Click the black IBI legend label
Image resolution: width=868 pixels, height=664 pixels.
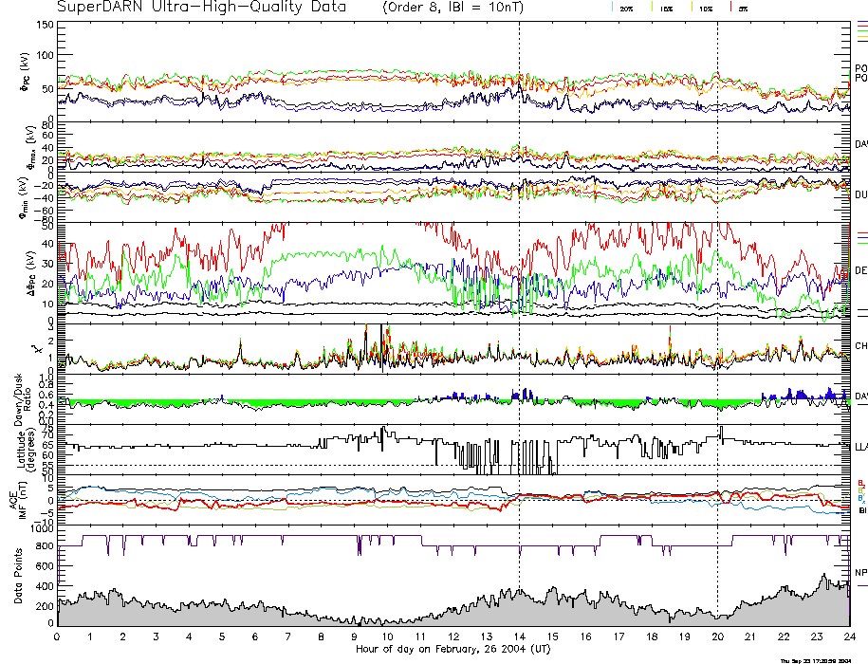(x=862, y=510)
